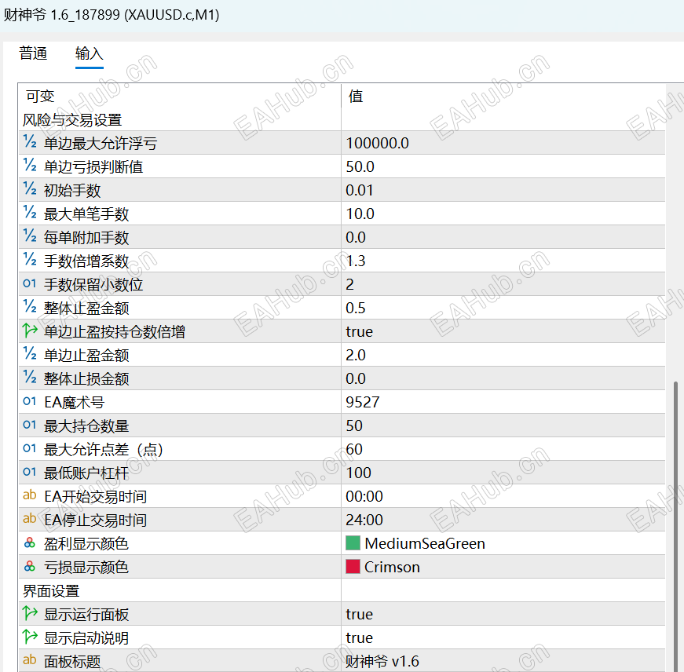
Task: Click the double-type icon beside 整体止盈金额
Action: click(30, 307)
